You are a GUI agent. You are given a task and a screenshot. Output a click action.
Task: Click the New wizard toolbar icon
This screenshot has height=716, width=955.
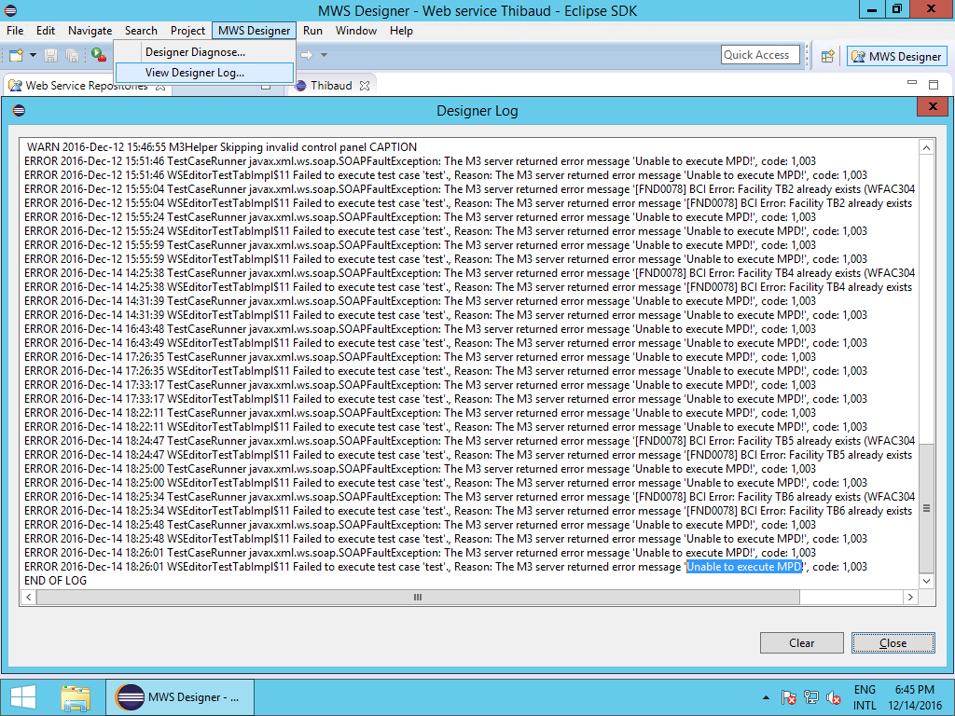click(x=16, y=56)
